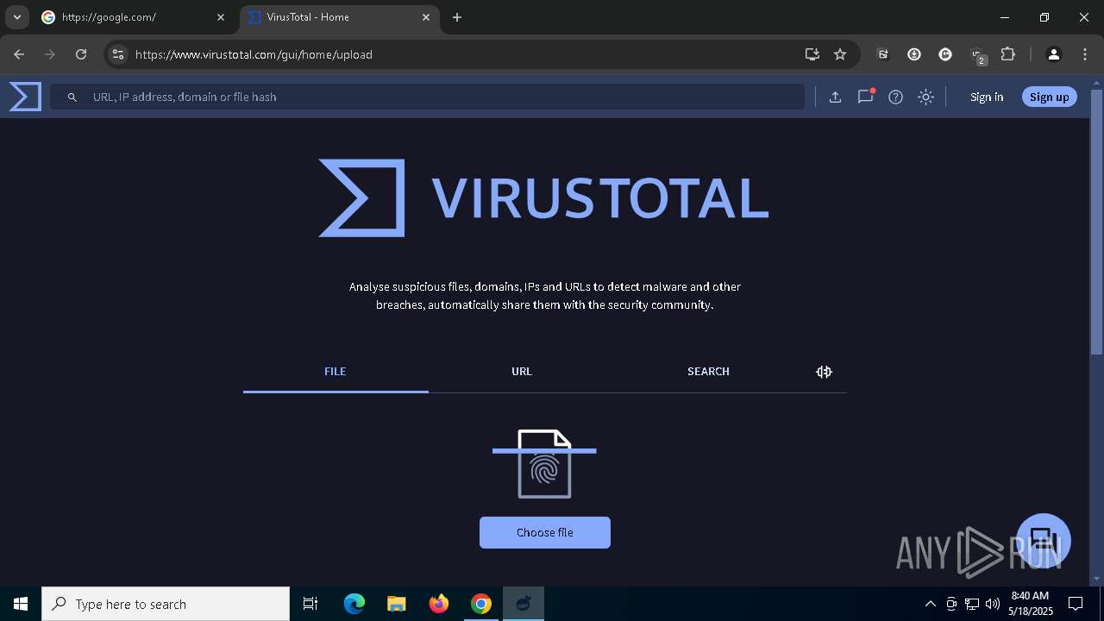Click the Chrome taskbar icon
The image size is (1104, 621).
click(480, 604)
